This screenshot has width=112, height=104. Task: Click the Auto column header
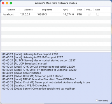[97, 10]
